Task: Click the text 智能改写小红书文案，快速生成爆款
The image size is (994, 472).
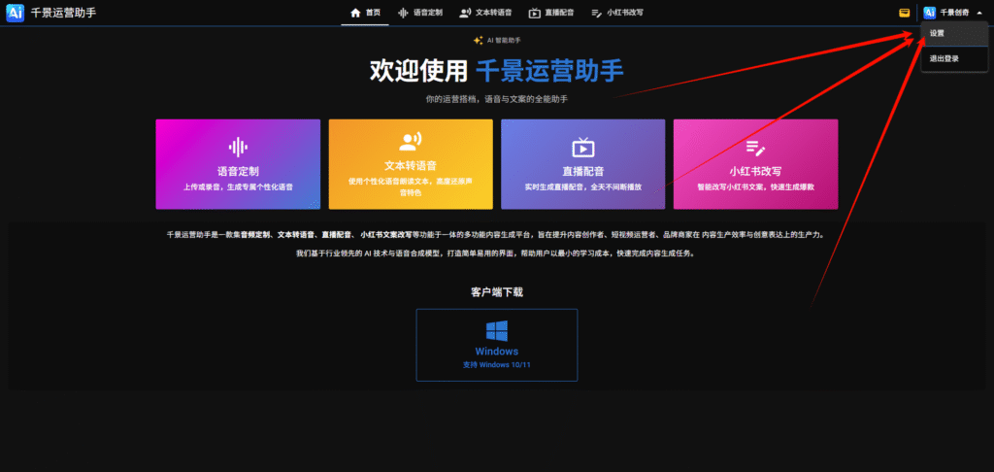Action: pos(755,187)
